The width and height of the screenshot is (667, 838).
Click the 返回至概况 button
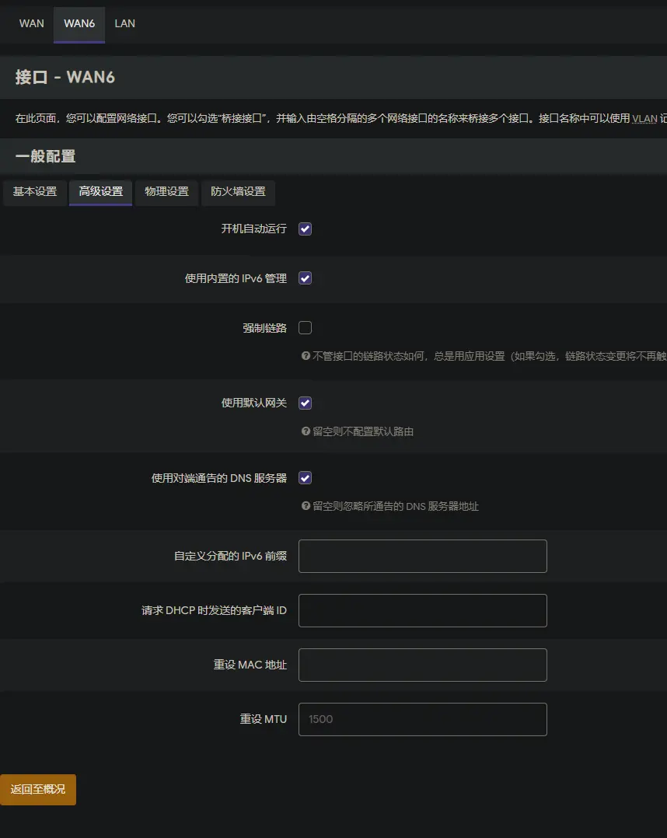(x=38, y=789)
